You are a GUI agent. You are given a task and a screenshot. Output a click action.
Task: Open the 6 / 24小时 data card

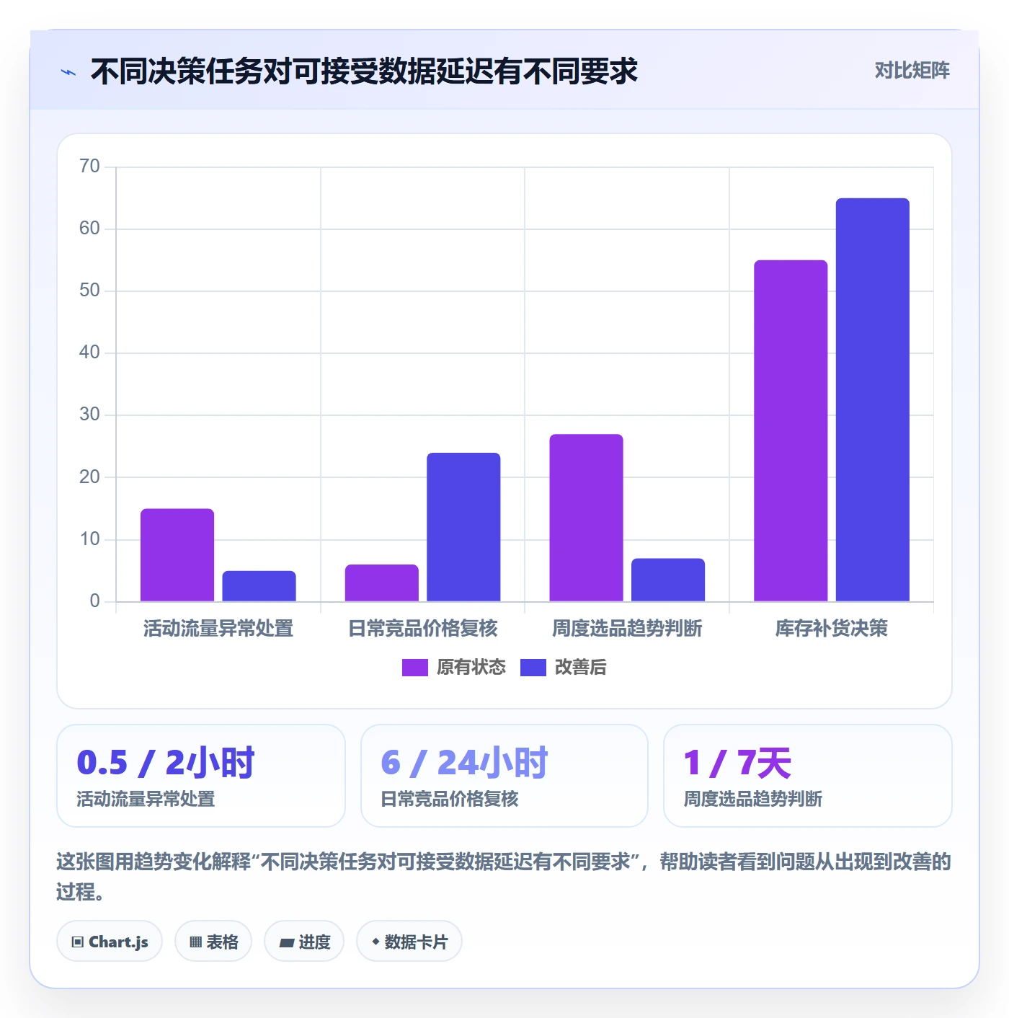pyautogui.click(x=504, y=776)
